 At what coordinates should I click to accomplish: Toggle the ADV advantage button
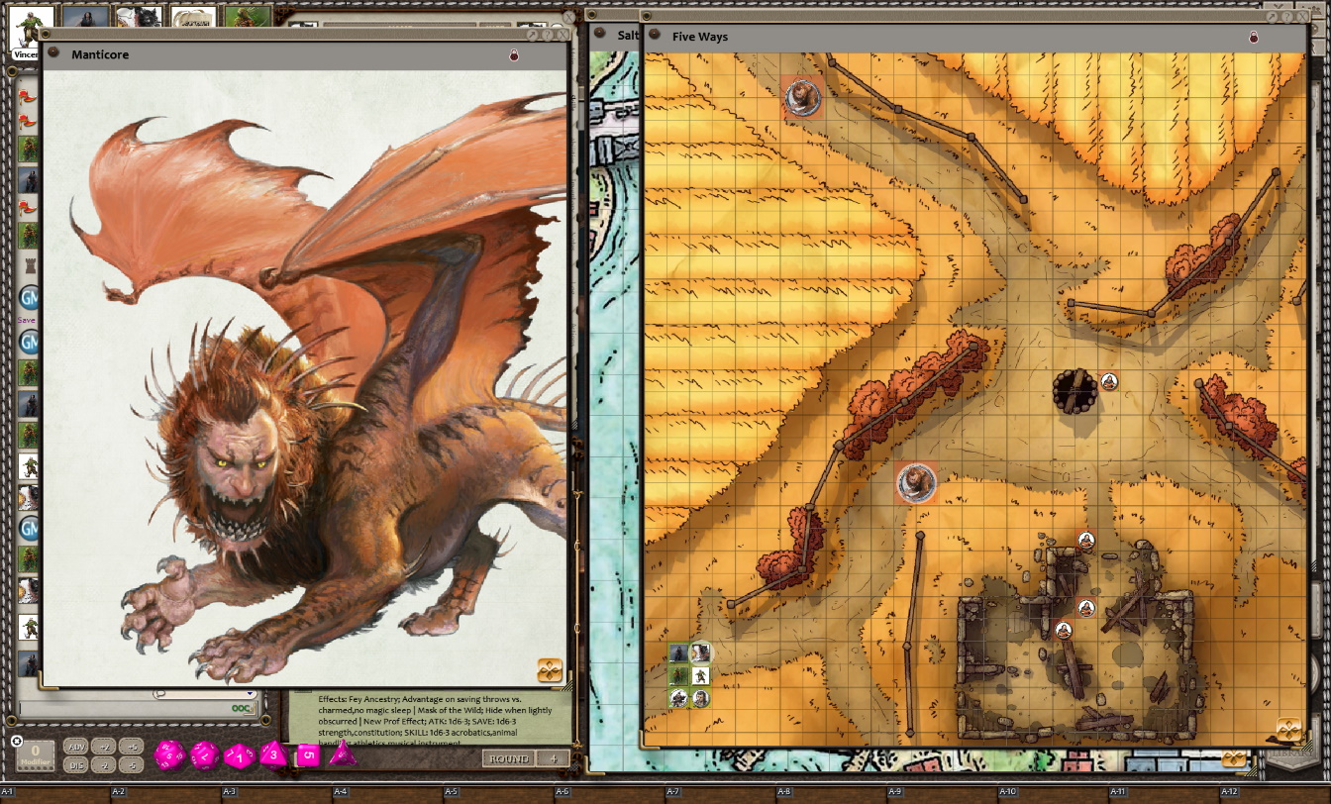pyautogui.click(x=76, y=747)
